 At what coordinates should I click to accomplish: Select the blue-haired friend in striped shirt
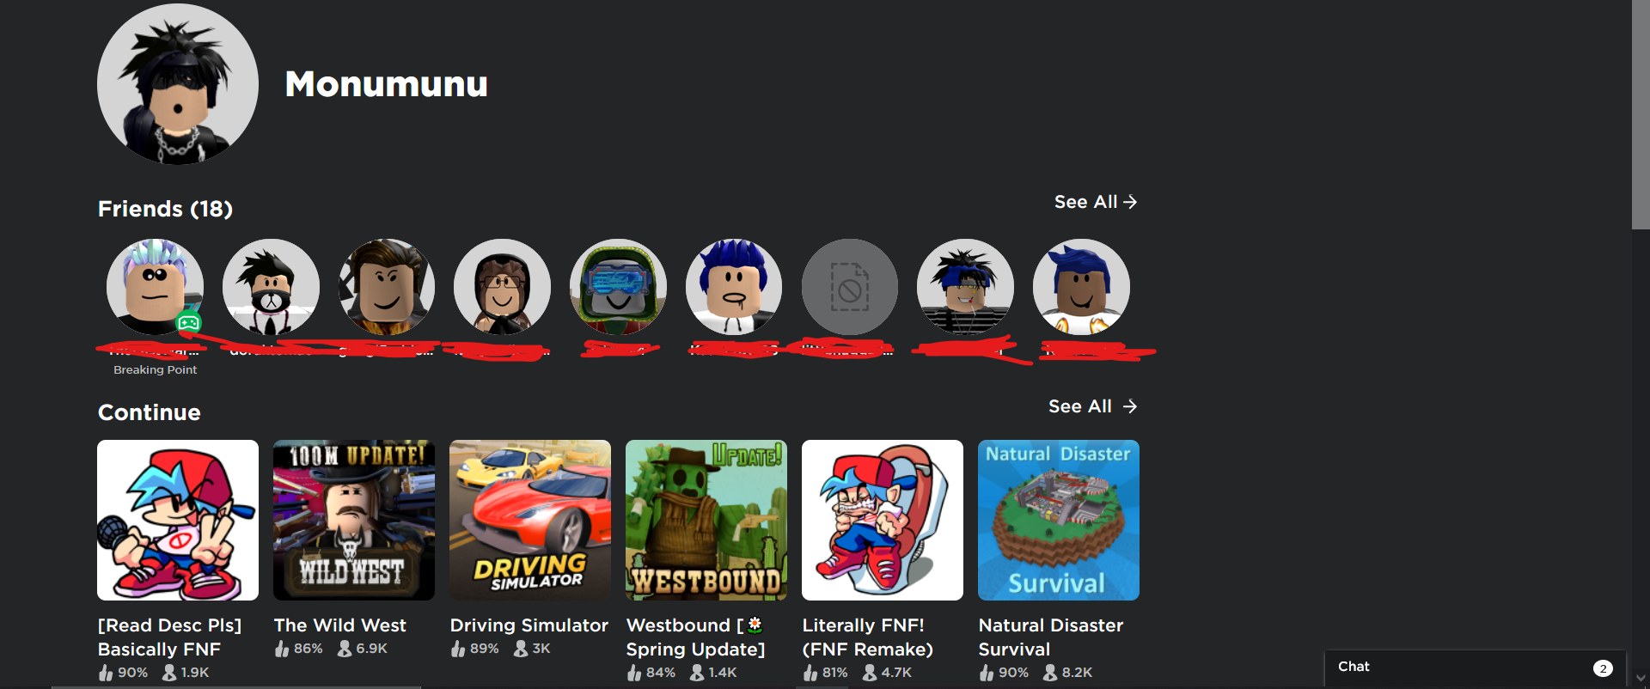pyautogui.click(x=965, y=286)
